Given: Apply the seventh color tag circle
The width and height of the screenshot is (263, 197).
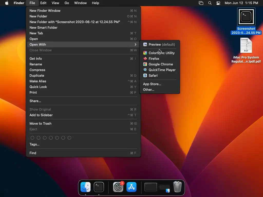Looking at the screenshot, I should tap(69, 138).
